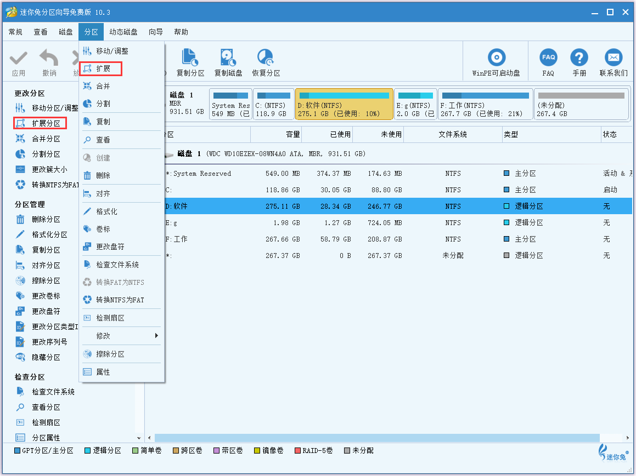Image resolution: width=636 pixels, height=476 pixels.
Task: Click the sidebar scroll-down arrow
Action: (139, 438)
